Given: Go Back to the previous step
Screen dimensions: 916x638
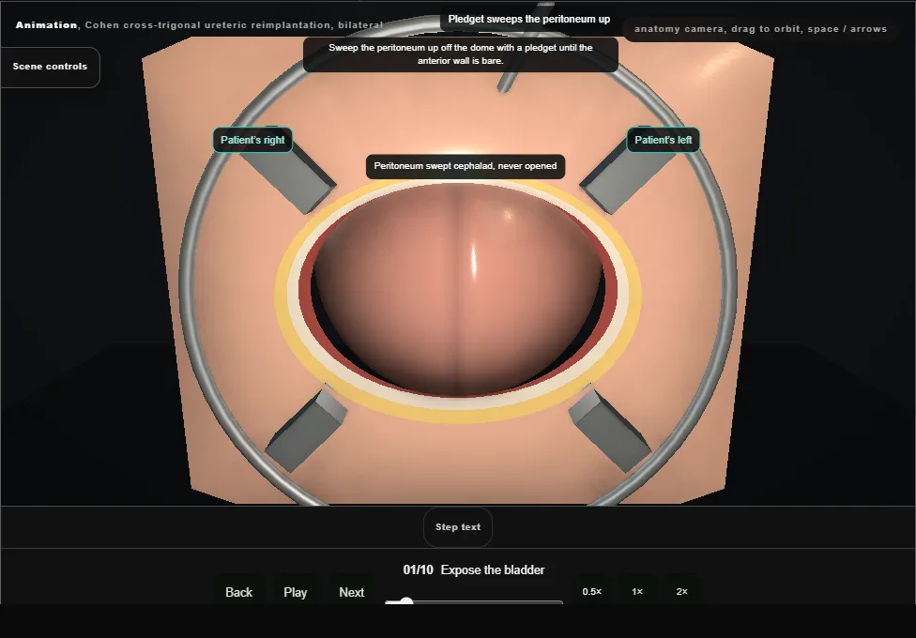Looking at the screenshot, I should (x=239, y=592).
